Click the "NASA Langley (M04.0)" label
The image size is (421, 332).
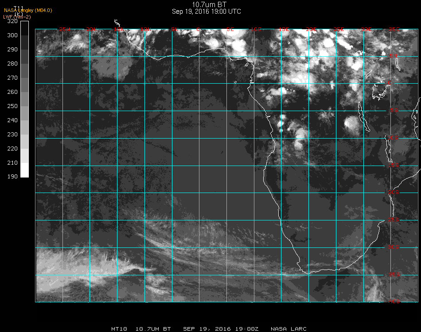28,11
